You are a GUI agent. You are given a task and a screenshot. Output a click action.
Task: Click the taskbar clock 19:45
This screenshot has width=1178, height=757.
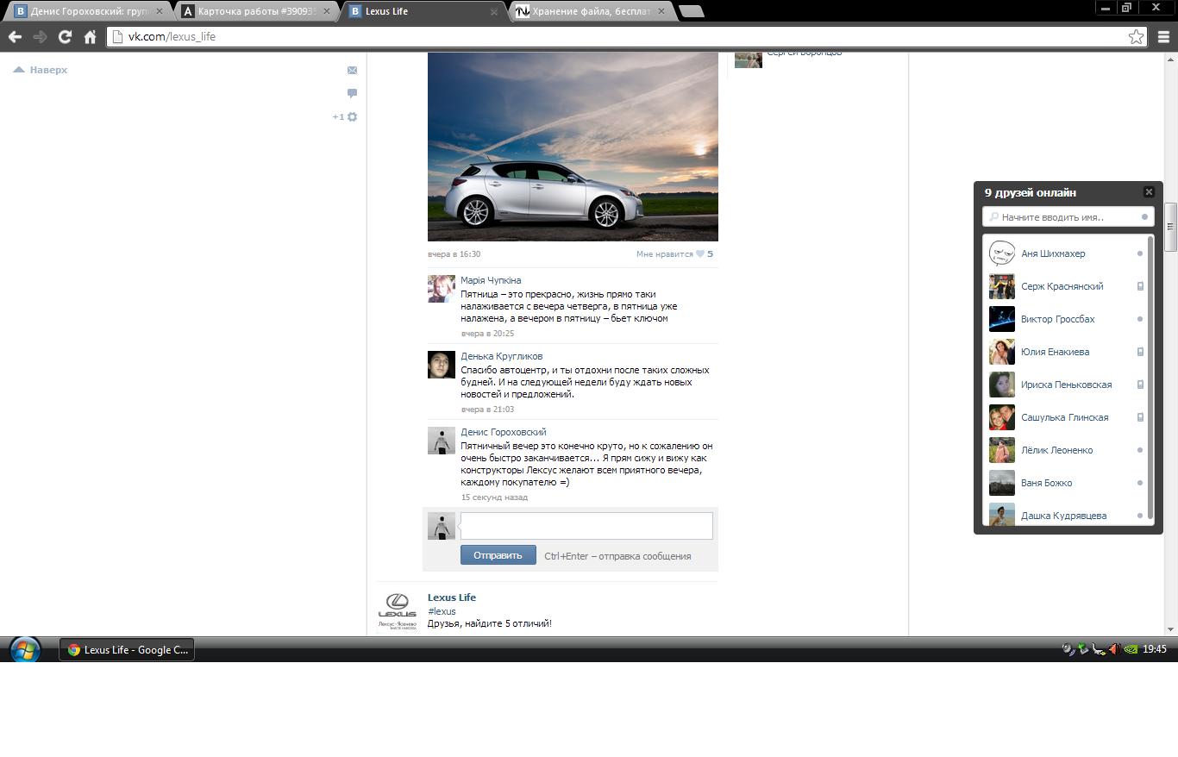point(1154,649)
